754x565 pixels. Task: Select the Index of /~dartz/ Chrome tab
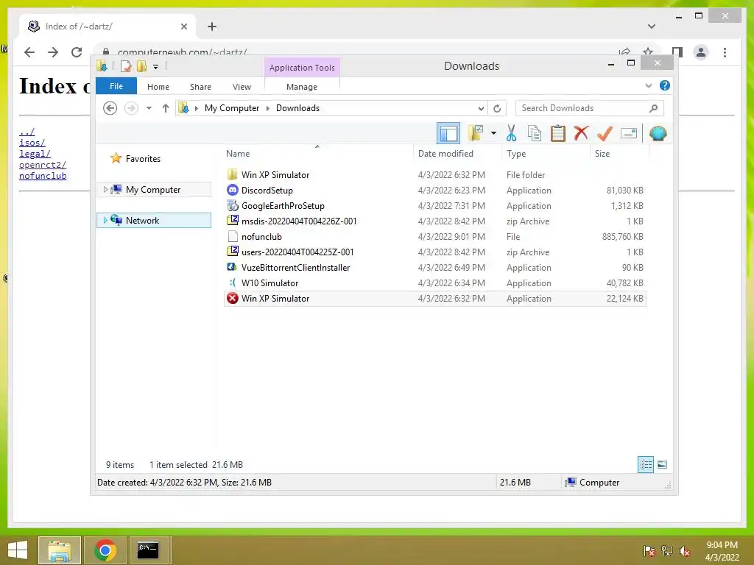108,26
